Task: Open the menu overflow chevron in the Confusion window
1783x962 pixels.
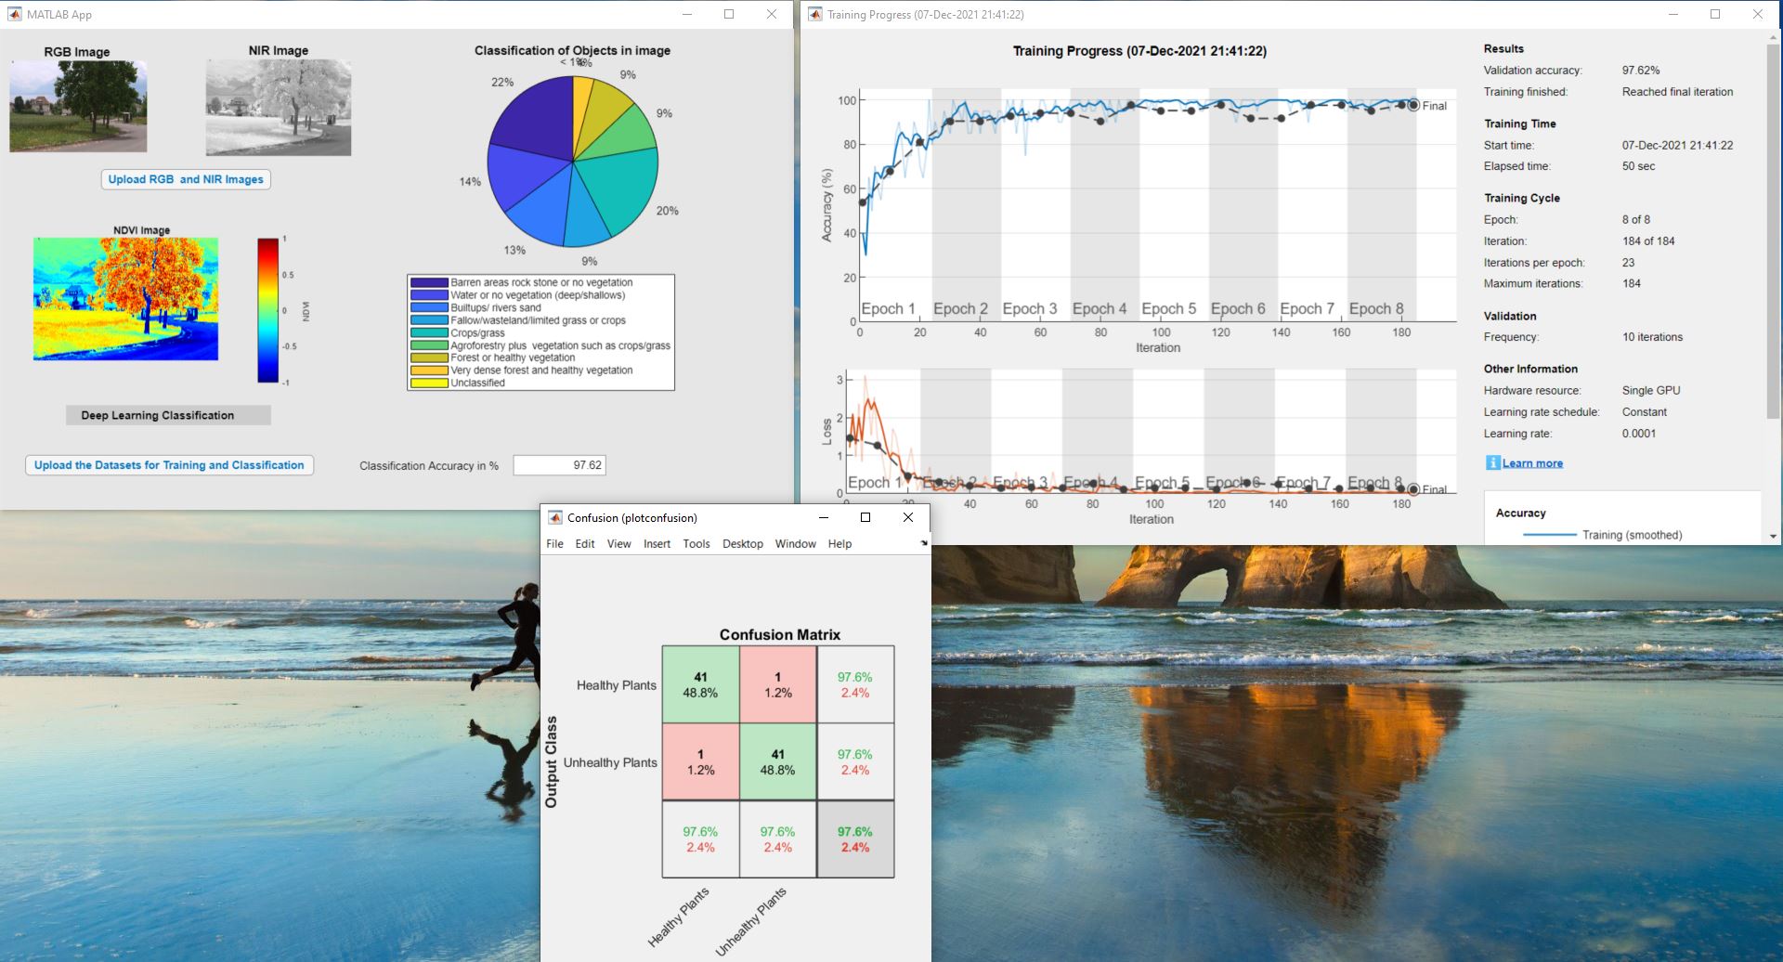Action: click(x=925, y=544)
